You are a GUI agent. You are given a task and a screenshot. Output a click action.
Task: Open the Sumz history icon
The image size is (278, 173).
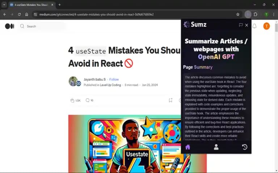pyautogui.click(x=244, y=147)
